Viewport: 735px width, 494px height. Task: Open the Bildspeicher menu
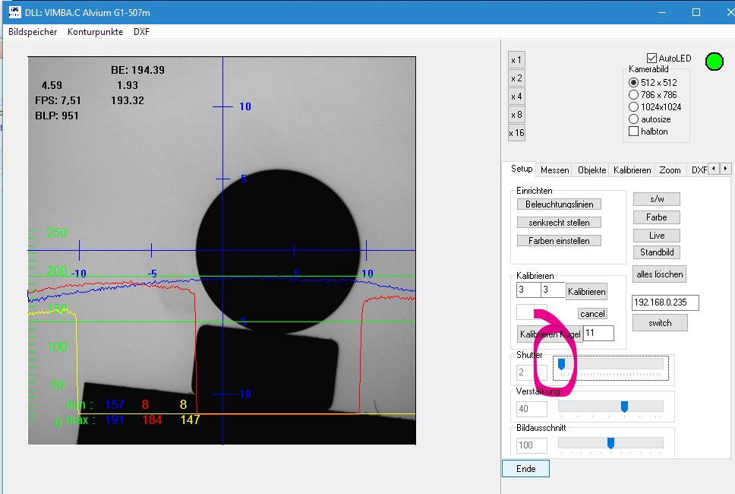click(x=33, y=32)
